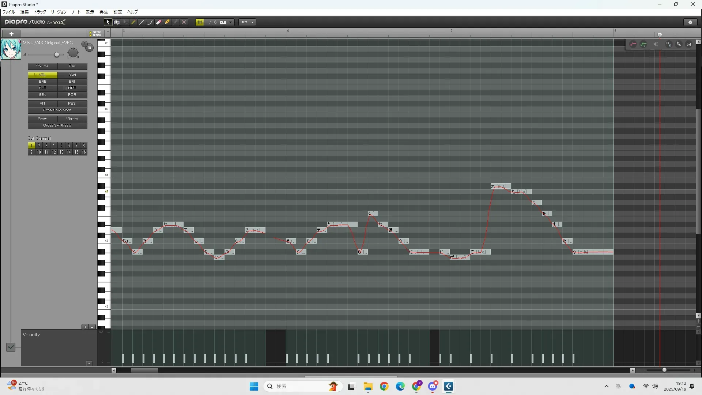
Task: Select the eraser tool
Action: (x=159, y=22)
